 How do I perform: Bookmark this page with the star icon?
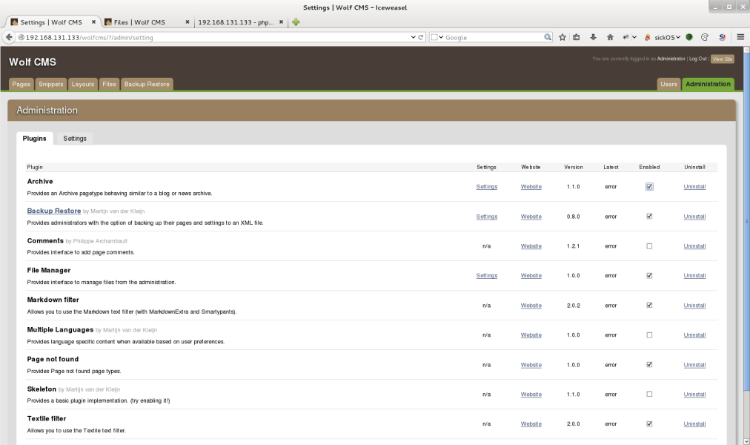tap(562, 37)
